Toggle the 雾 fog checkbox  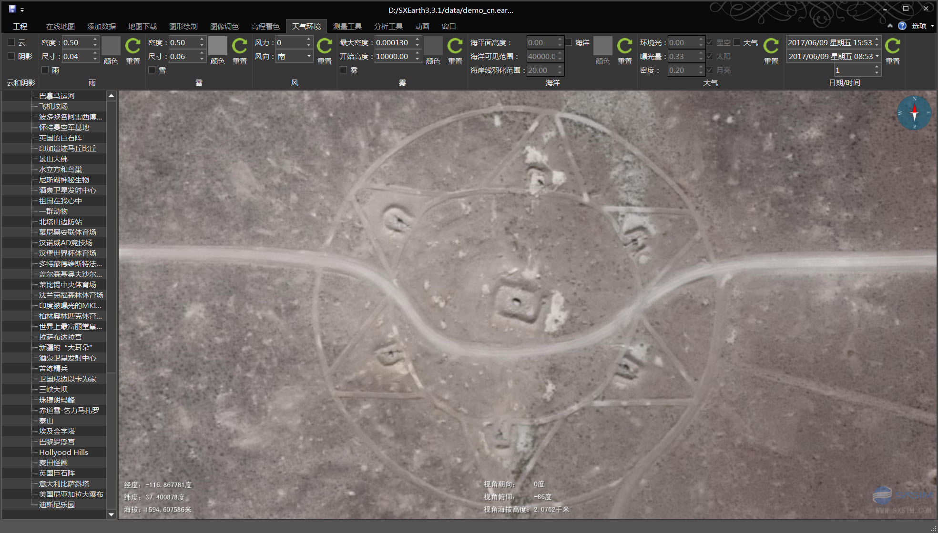coord(343,70)
